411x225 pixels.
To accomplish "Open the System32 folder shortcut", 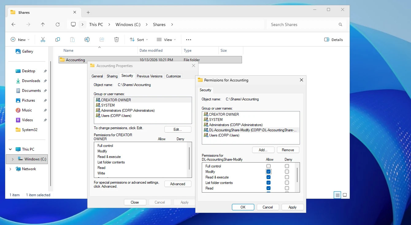I will pos(29,130).
